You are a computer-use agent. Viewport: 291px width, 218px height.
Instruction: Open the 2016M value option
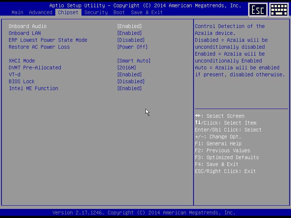pyautogui.click(x=127, y=68)
